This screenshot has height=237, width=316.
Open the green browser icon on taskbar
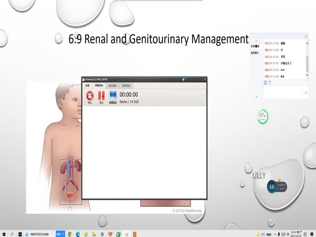(x=86, y=234)
